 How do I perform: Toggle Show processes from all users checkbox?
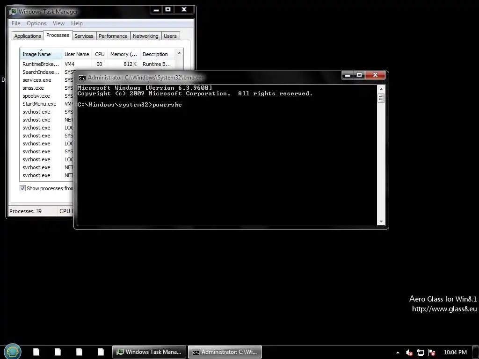22,188
